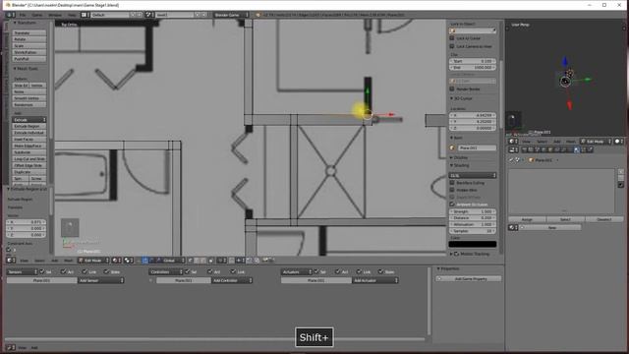This screenshot has height=354, width=629.
Task: Click the Scale tool button
Action: click(29, 46)
